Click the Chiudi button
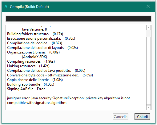The image size is (157, 125). 142,116
